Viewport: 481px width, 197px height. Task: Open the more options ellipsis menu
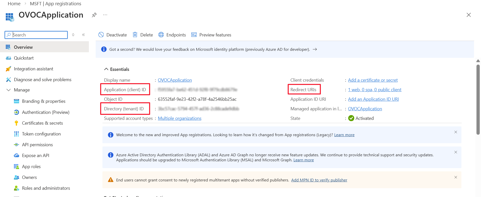pyautogui.click(x=105, y=15)
